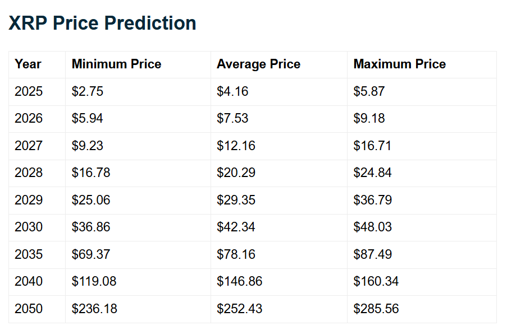The height and width of the screenshot is (335, 516).
Task: Click the 2025 year cell
Action: 29,91
